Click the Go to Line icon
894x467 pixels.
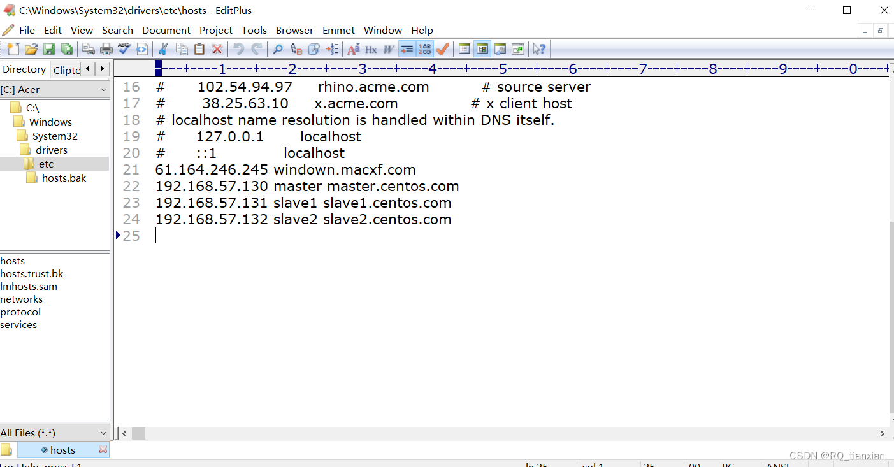331,49
